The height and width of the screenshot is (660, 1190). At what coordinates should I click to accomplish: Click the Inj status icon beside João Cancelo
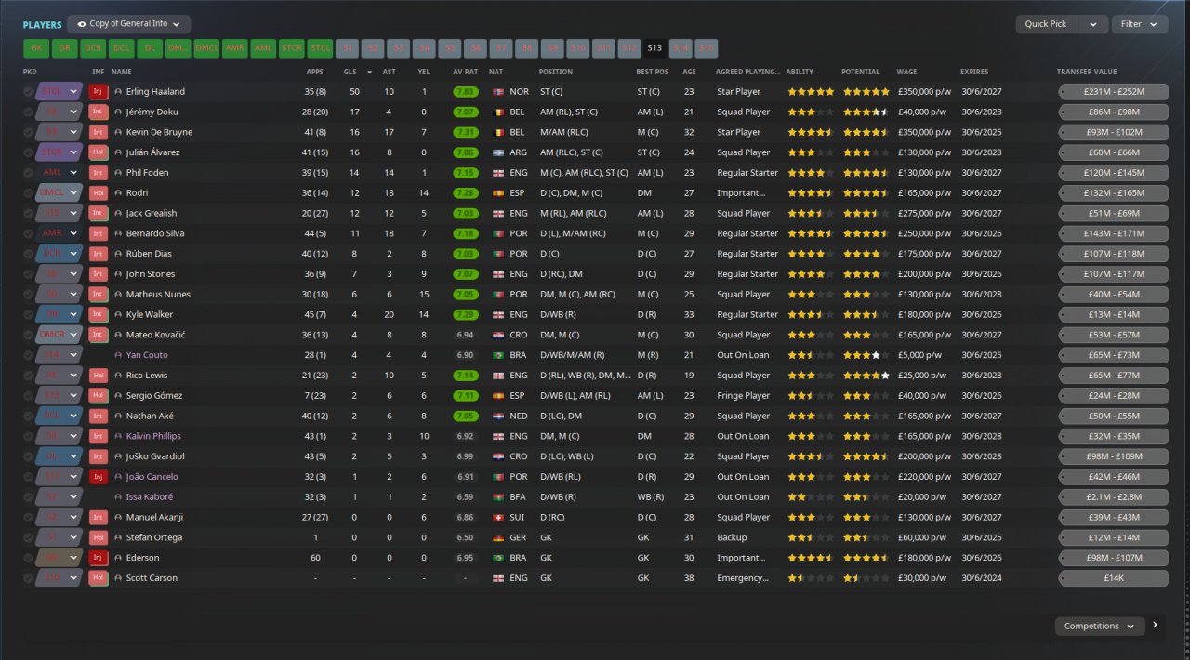[x=98, y=477]
